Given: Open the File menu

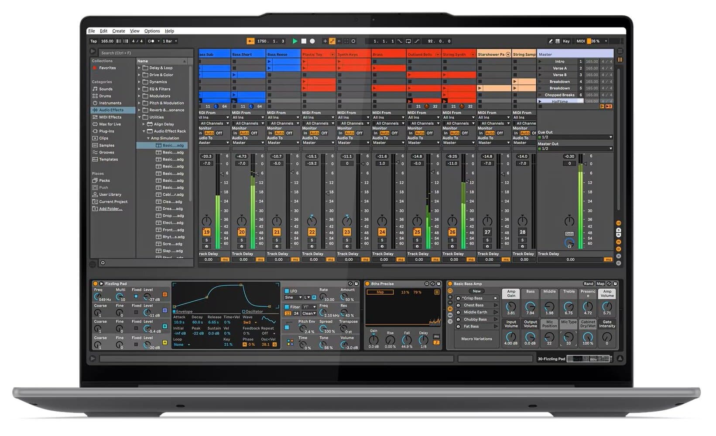Looking at the screenshot, I should (92, 31).
